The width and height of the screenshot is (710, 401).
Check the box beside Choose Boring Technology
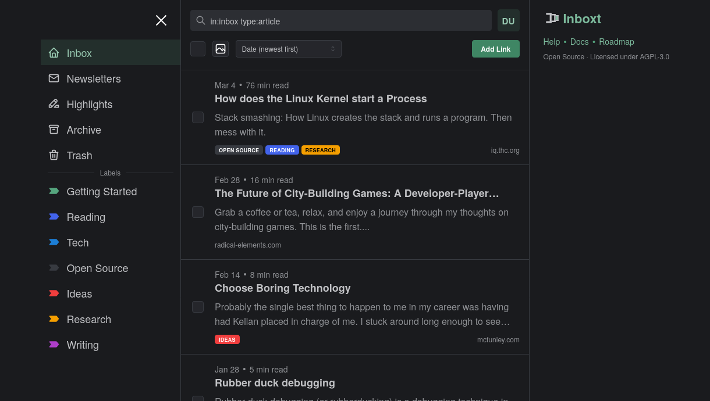click(198, 307)
